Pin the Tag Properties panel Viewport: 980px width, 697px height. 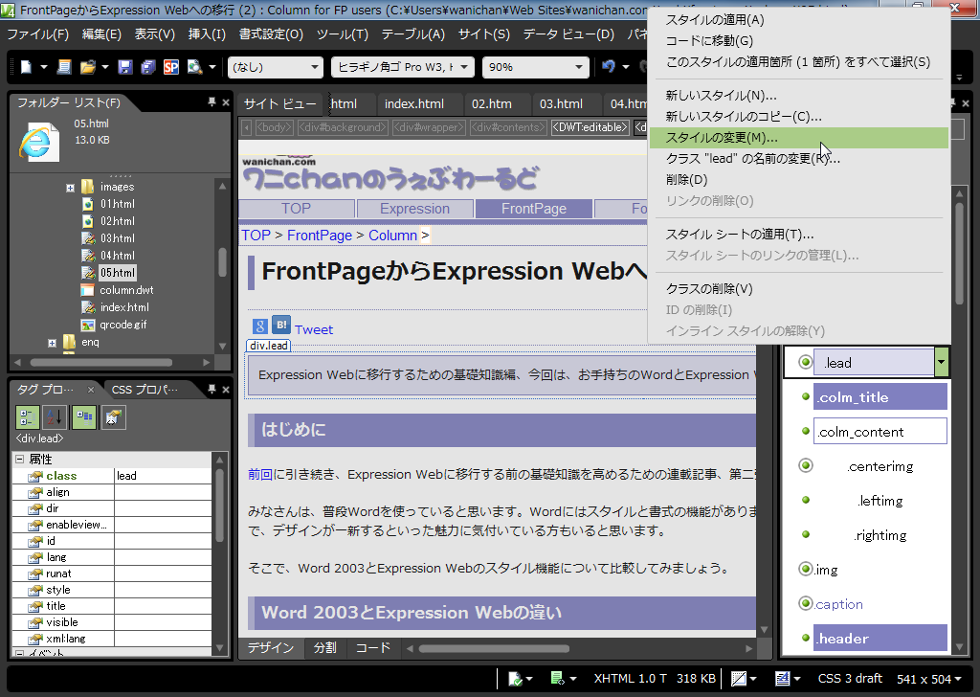click(212, 389)
